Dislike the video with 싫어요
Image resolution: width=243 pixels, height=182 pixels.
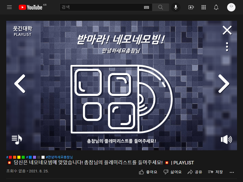tap(172, 172)
